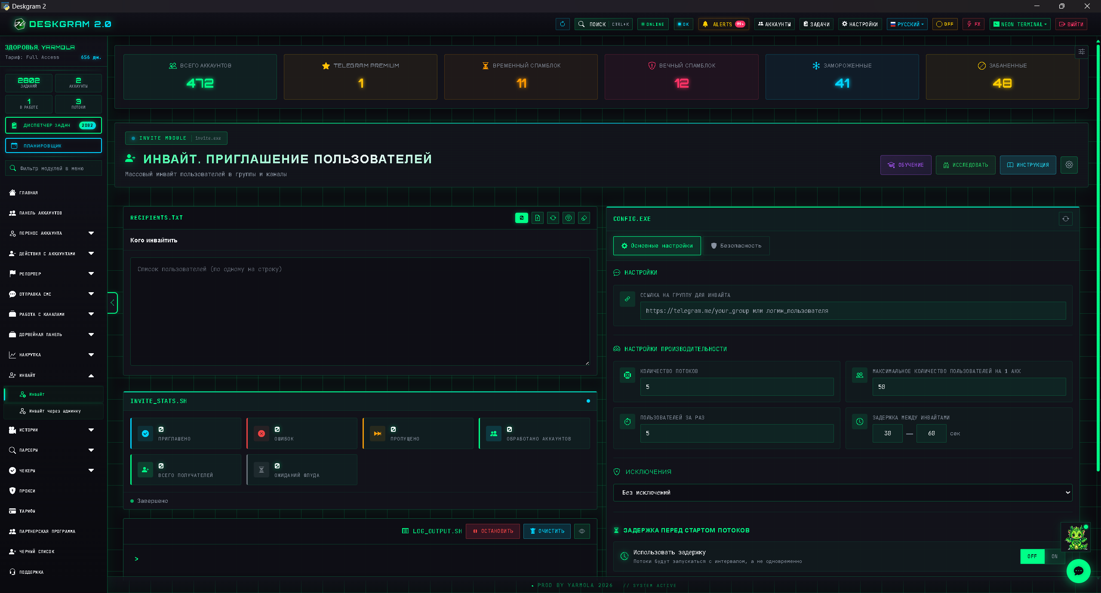Collapse the sidebar with the chevron handle
Image resolution: width=1101 pixels, height=593 pixels.
pyautogui.click(x=112, y=303)
